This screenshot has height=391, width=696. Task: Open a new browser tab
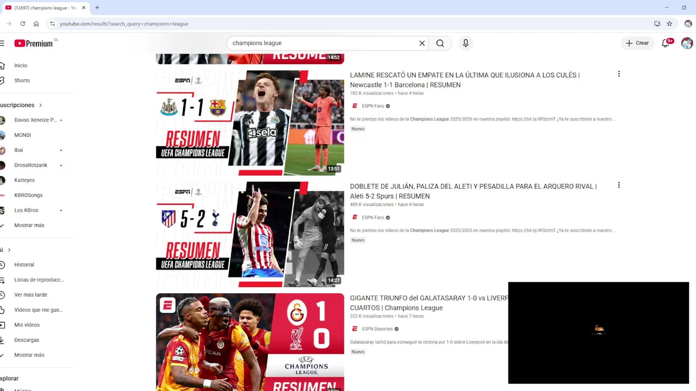(x=97, y=8)
